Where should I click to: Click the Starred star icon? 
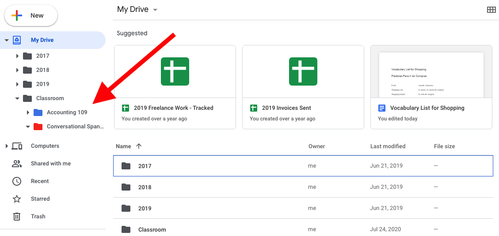16,199
